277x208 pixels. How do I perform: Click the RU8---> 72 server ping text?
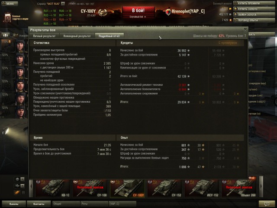click(x=65, y=19)
